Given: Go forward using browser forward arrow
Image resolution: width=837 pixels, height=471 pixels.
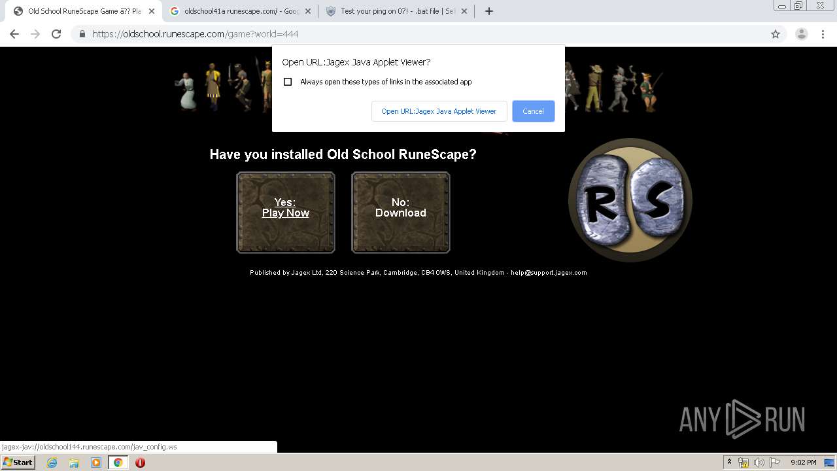Looking at the screenshot, I should [x=35, y=34].
